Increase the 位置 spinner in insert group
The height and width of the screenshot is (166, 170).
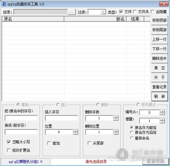76,131
